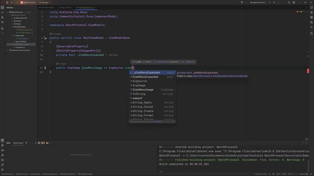Click the Build hammer icon in the top toolbar
This screenshot has width=314, height=176.
(242, 2)
